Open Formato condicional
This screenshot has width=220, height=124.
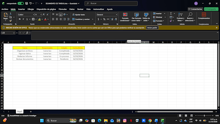tap(125, 17)
